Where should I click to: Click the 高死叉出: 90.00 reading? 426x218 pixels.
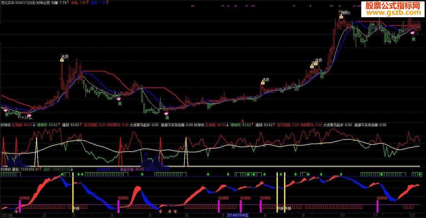coord(157,169)
